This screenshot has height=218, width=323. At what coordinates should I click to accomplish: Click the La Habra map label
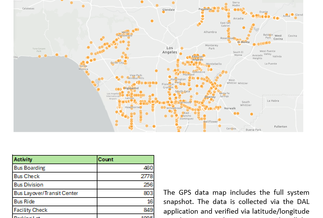(273, 101)
